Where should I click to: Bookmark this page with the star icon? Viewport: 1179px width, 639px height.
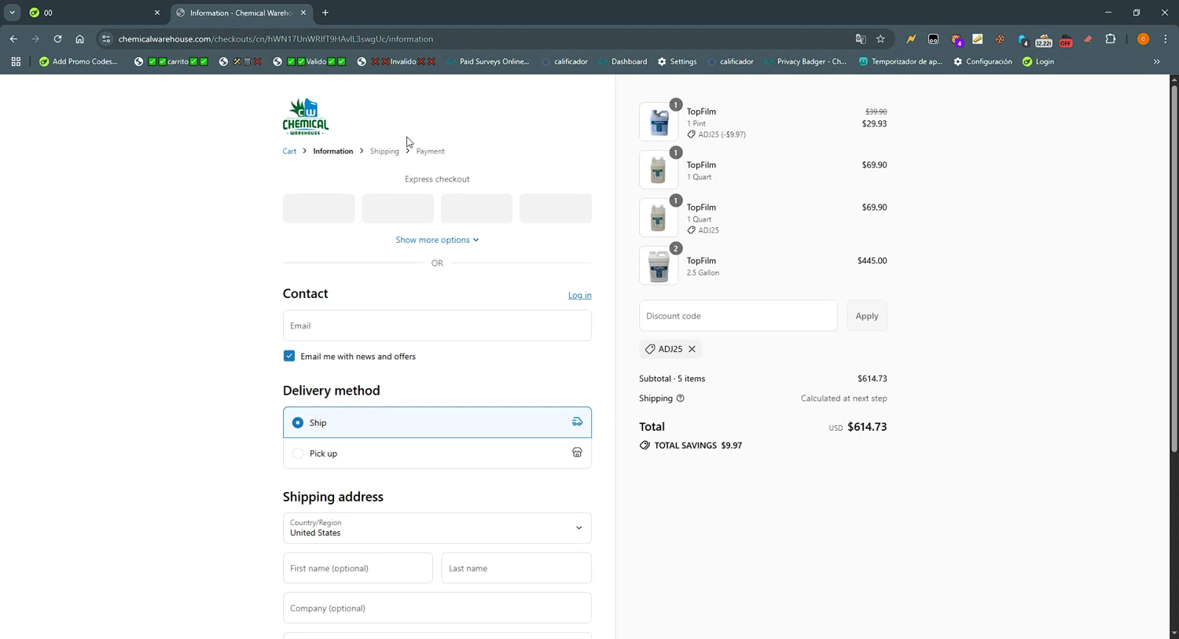coord(880,39)
